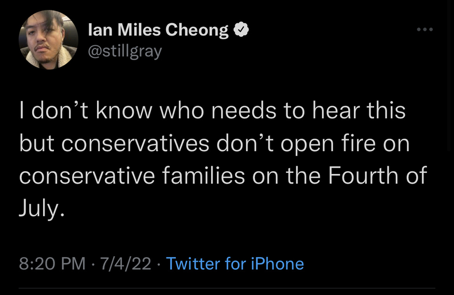
Task: Open the three-dot more options menu
Action: click(424, 30)
